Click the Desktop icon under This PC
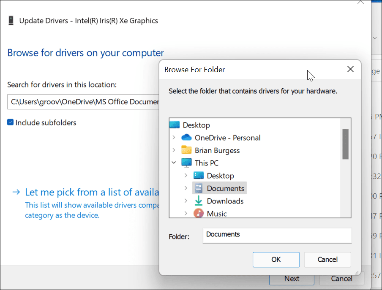Screen dimensions: 382x290 [x=198, y=176]
